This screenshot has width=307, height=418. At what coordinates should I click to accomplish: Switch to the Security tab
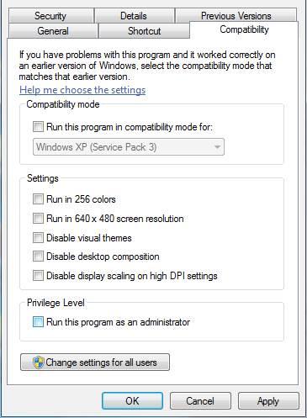[50, 16]
